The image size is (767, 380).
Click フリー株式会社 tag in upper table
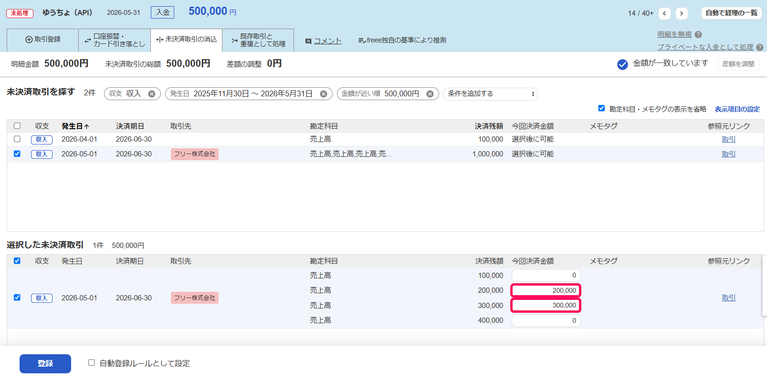pos(195,154)
